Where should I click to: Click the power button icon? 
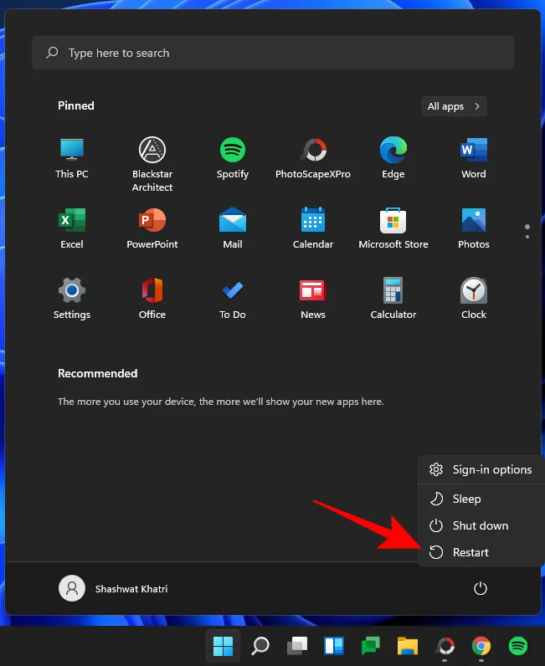[x=481, y=589]
